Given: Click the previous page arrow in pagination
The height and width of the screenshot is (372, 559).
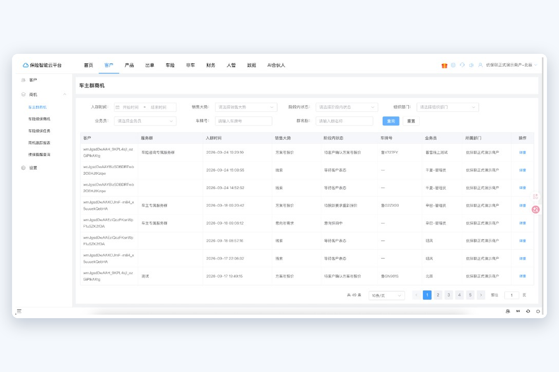Looking at the screenshot, I should [416, 295].
